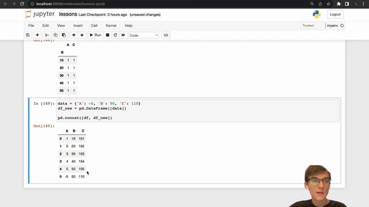Open browser extensions puzzle icon
The image size is (369, 207).
pyautogui.click(x=338, y=4)
